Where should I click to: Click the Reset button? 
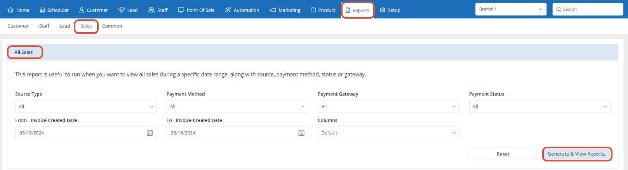[x=503, y=154]
